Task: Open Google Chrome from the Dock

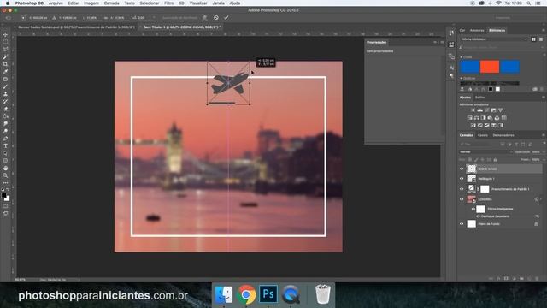Action: (x=246, y=294)
